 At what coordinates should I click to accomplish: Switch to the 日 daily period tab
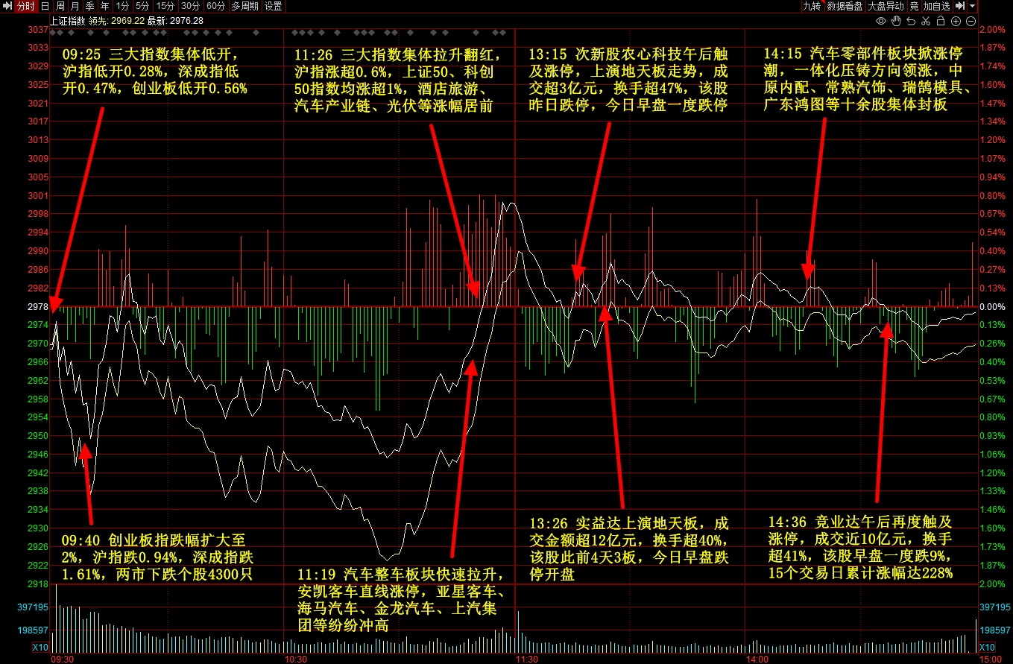point(45,6)
